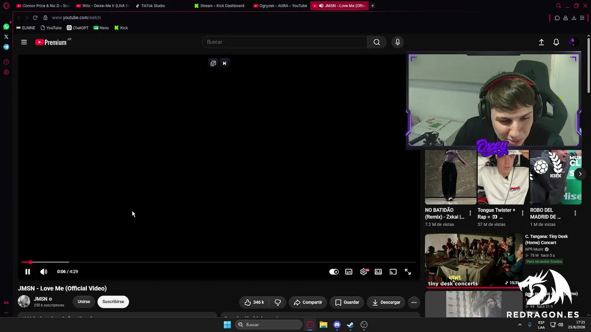
Task: Toggle subtitles in the video player
Action: (x=349, y=272)
